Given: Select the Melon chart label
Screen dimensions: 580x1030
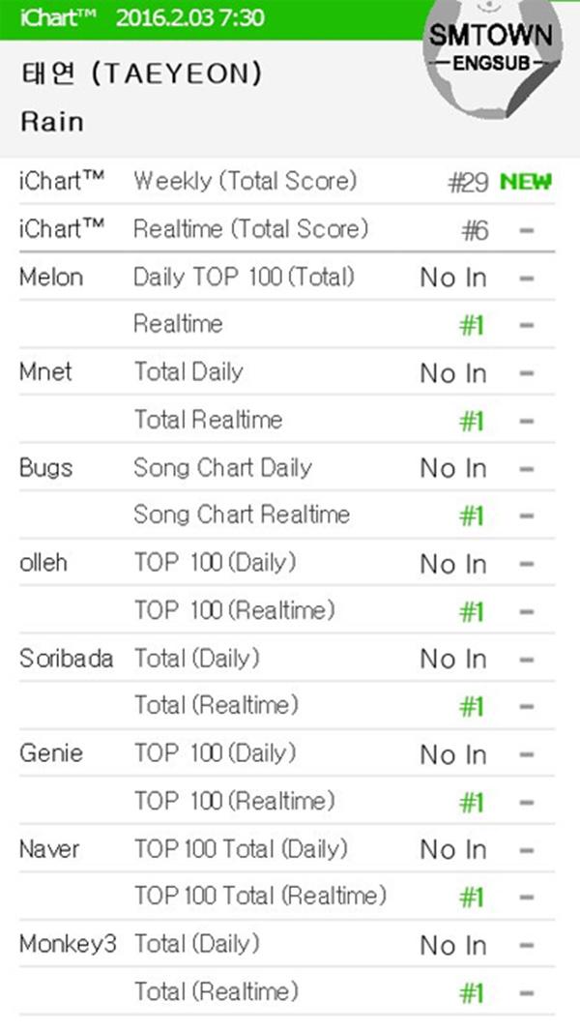Looking at the screenshot, I should [51, 278].
